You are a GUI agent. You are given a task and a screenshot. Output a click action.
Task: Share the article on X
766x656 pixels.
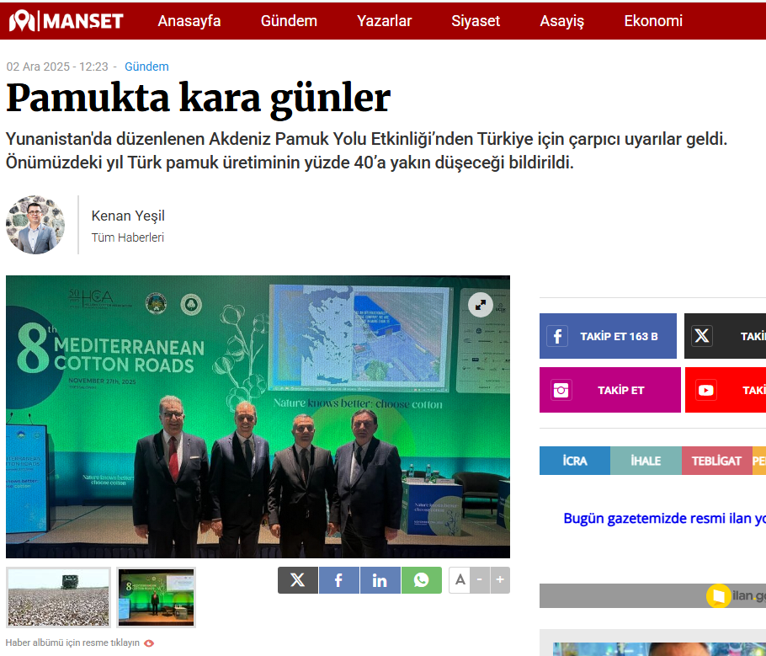click(x=297, y=580)
